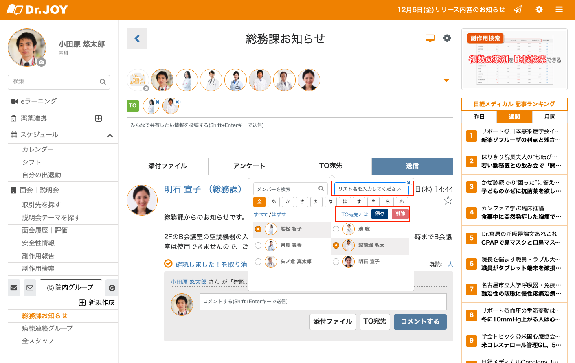Click the list name input field
Image resolution: width=575 pixels, height=363 pixels.
click(x=371, y=189)
